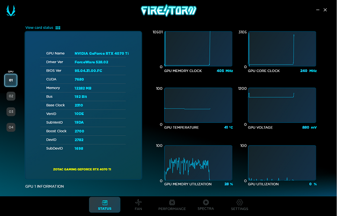Click the FireStorm title logo
Screen dimensions: 337x216
pyautogui.click(x=168, y=10)
